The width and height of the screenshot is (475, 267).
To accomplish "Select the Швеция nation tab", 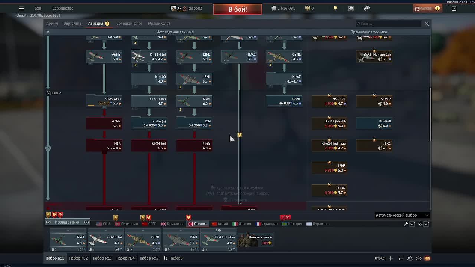I will click(292, 224).
